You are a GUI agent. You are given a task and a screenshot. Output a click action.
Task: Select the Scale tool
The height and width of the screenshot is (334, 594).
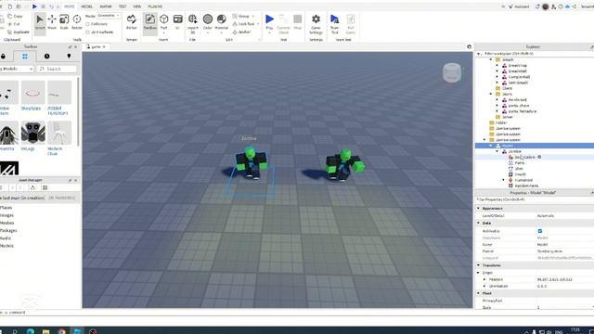[x=64, y=22]
